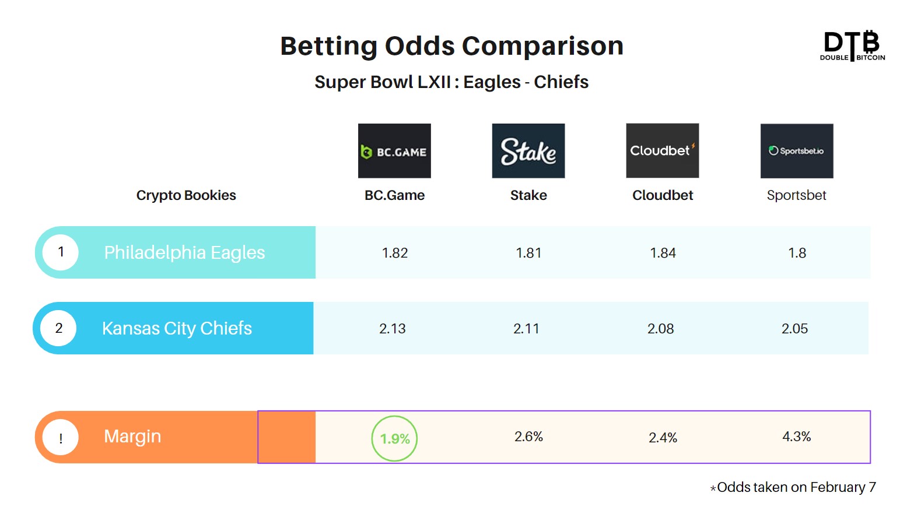Click the Stake column name text
This screenshot has width=914, height=510.
click(528, 195)
